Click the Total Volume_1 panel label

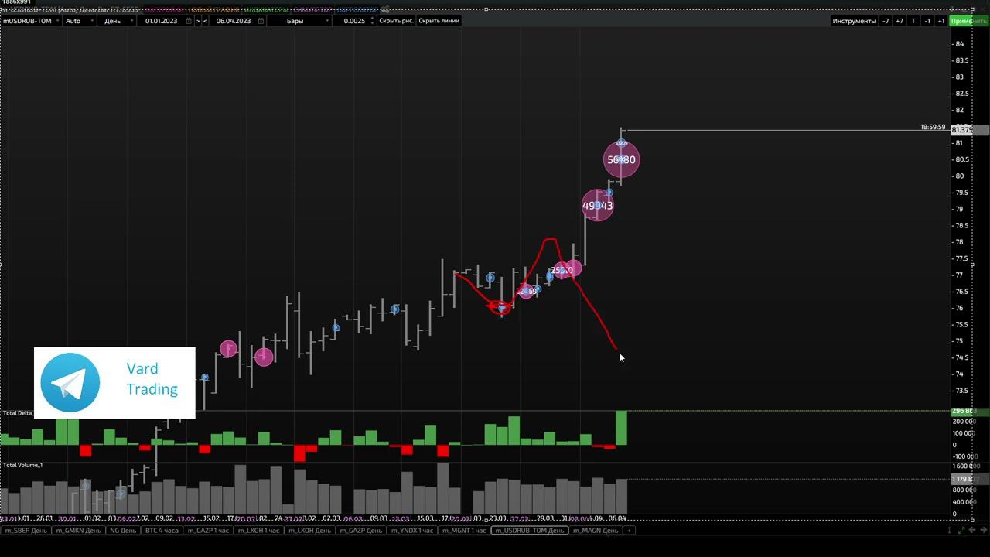(22, 465)
